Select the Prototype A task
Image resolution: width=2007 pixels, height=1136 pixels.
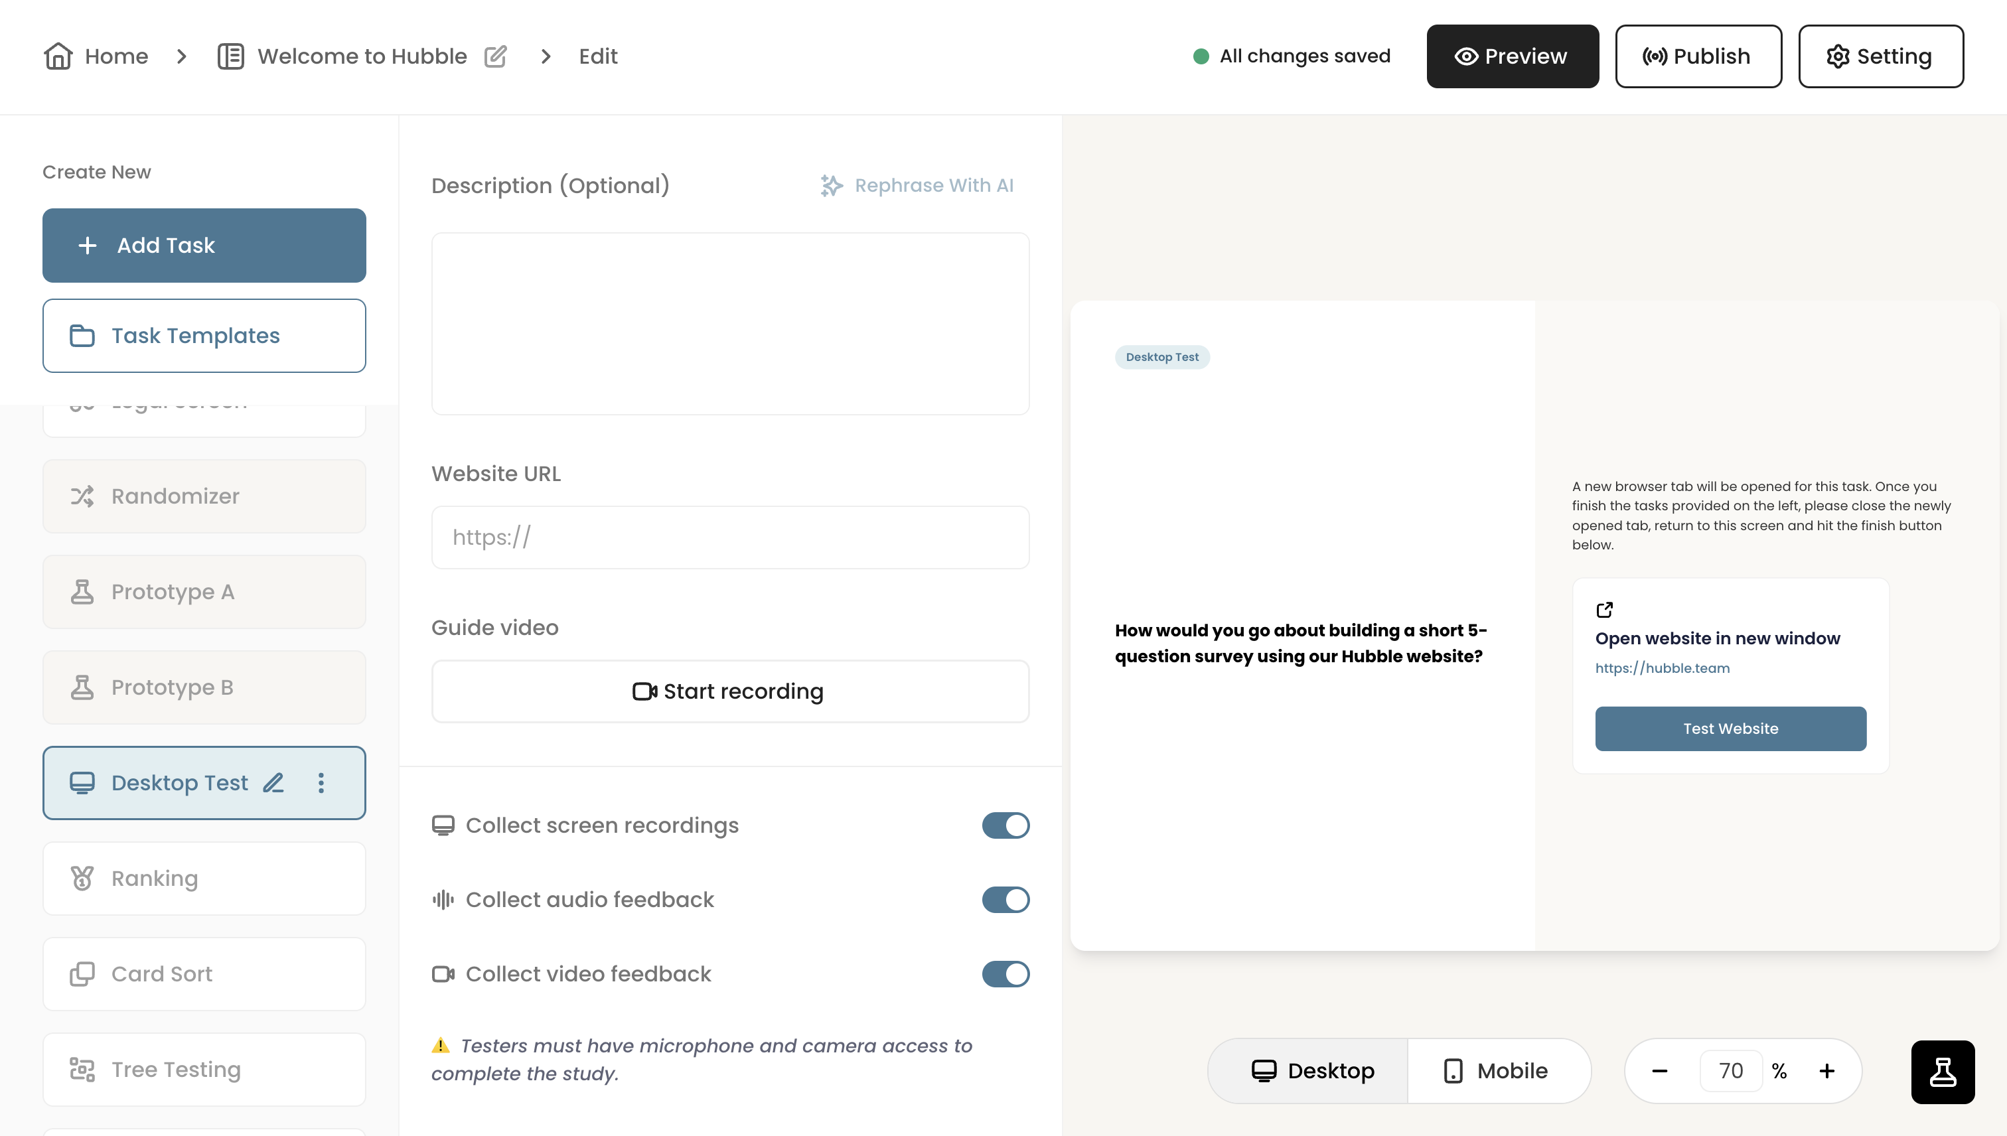pyautogui.click(x=204, y=591)
